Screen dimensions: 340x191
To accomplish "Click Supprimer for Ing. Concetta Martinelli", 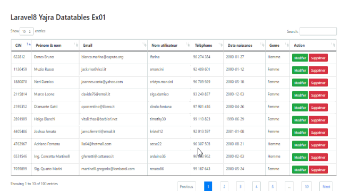I will tap(318, 158).
